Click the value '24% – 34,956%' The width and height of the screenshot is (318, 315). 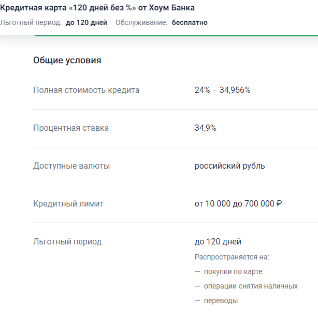pos(223,90)
